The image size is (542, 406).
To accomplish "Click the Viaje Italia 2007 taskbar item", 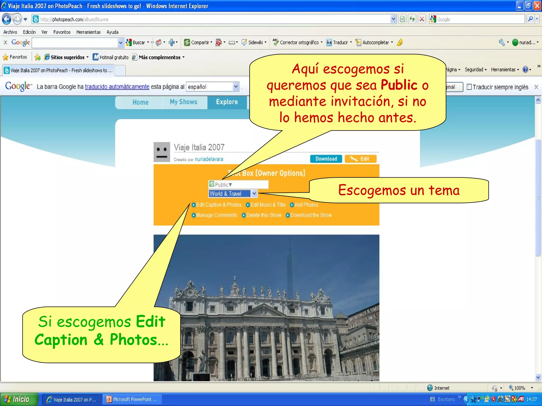I will [72, 399].
